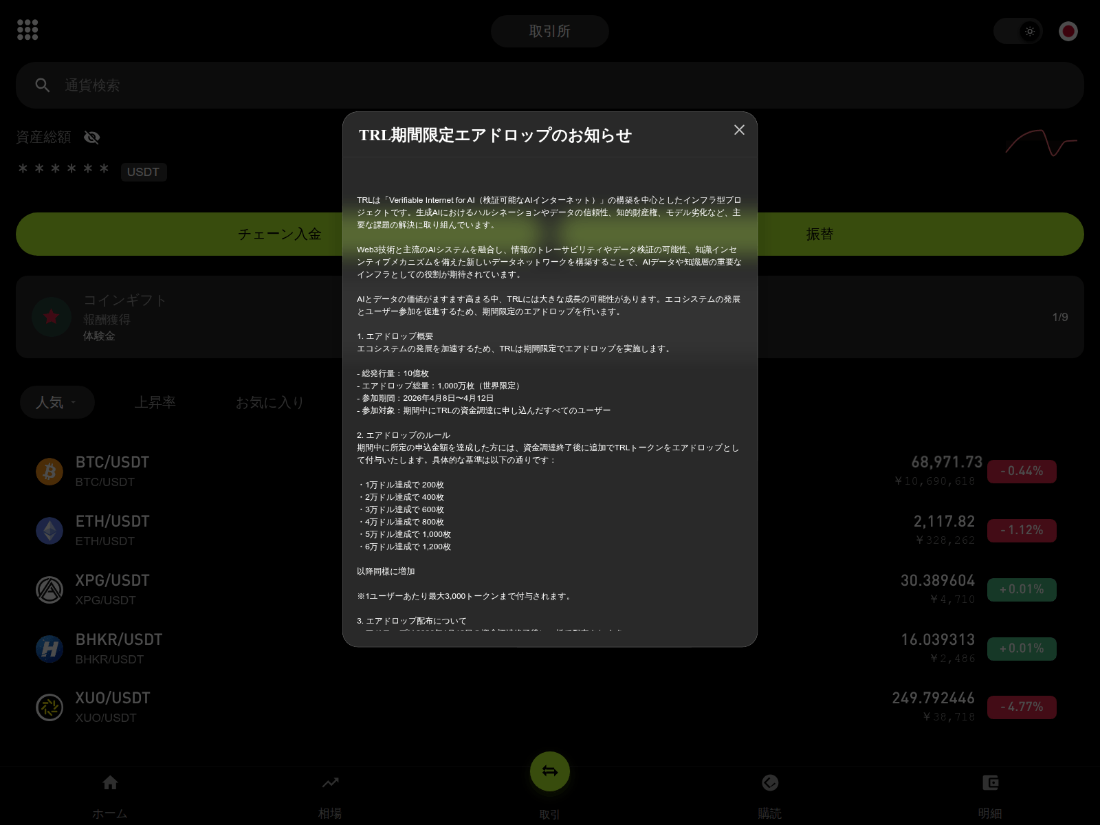Open 明細 wallet statement icon
The width and height of the screenshot is (1100, 825).
990,782
